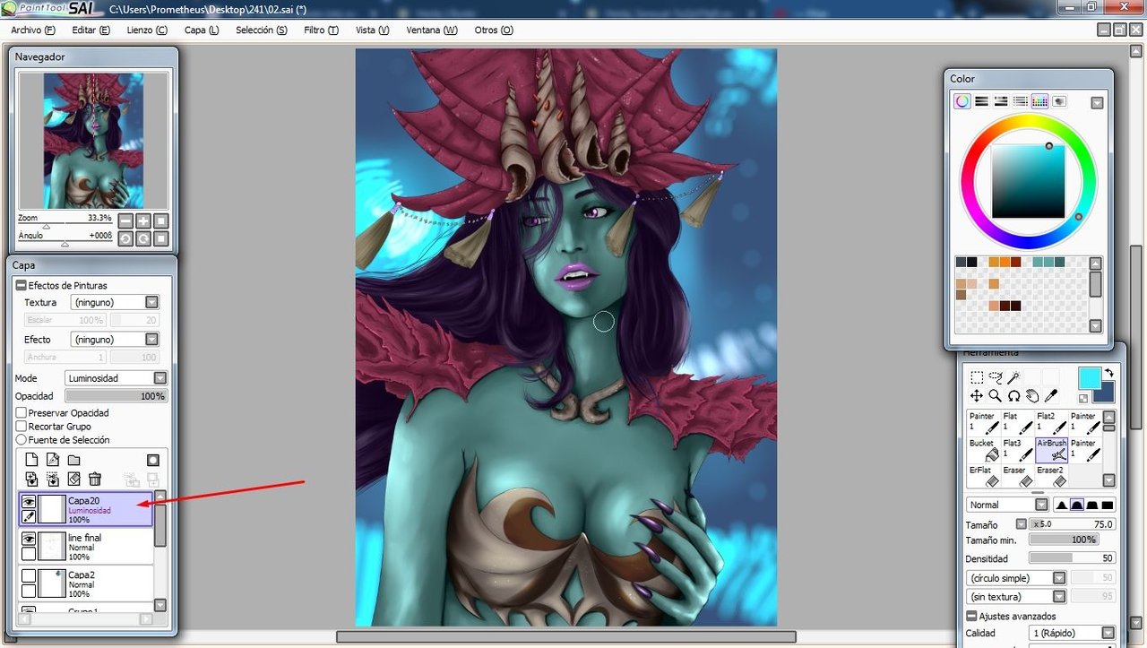Screen dimensions: 1147x648
Task: Zoom out with Navigator minus button
Action: click(125, 220)
